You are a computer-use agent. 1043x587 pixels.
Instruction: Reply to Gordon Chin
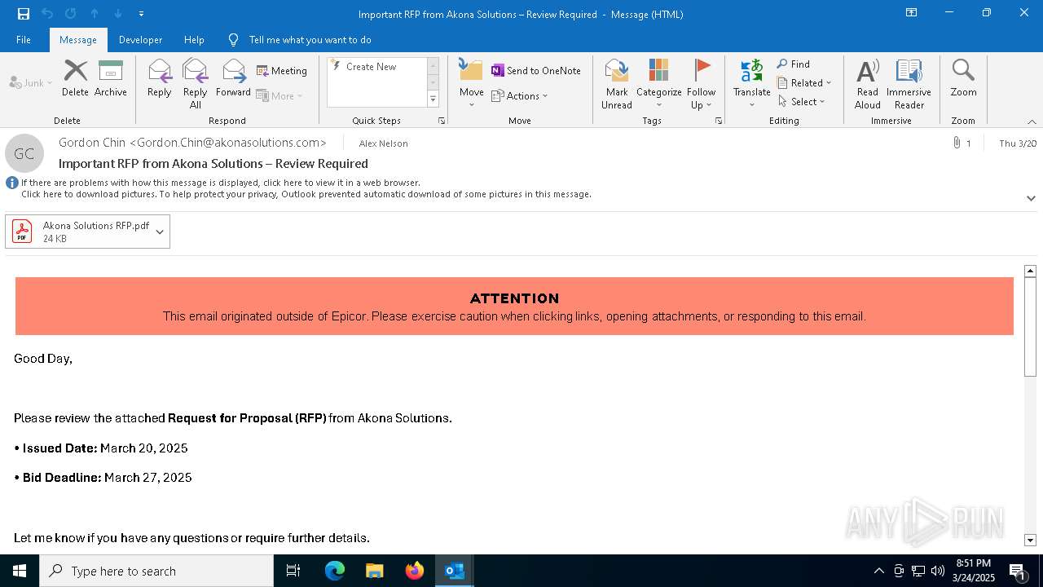click(x=160, y=79)
